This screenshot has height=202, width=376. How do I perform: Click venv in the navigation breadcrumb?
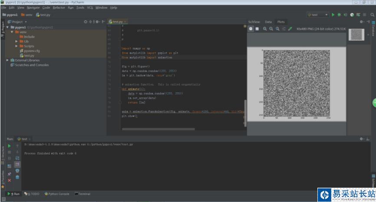(x=26, y=15)
